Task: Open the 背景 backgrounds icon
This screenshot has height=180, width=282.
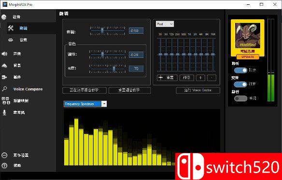Action: [x=4, y=66]
